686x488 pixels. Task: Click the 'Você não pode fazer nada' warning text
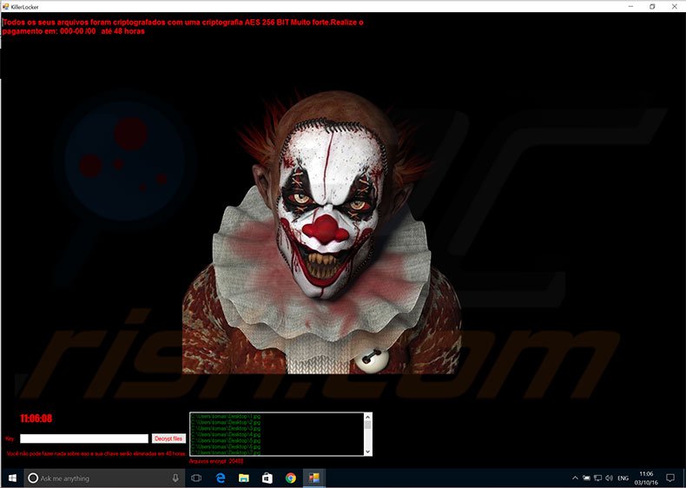96,454
